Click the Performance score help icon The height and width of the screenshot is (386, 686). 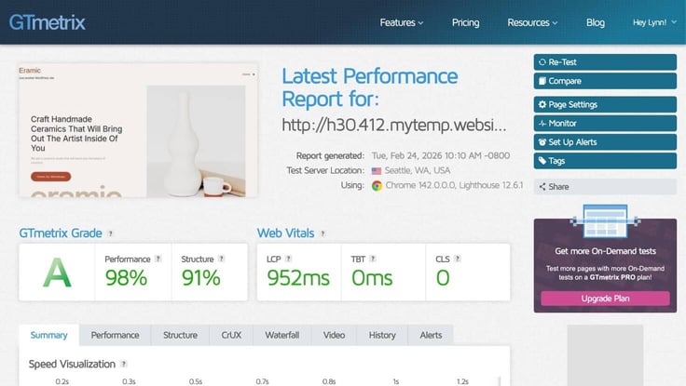click(158, 259)
